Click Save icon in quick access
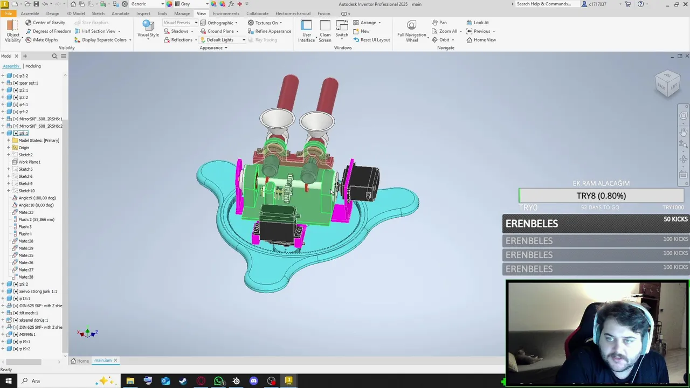The height and width of the screenshot is (388, 690). coord(35,4)
